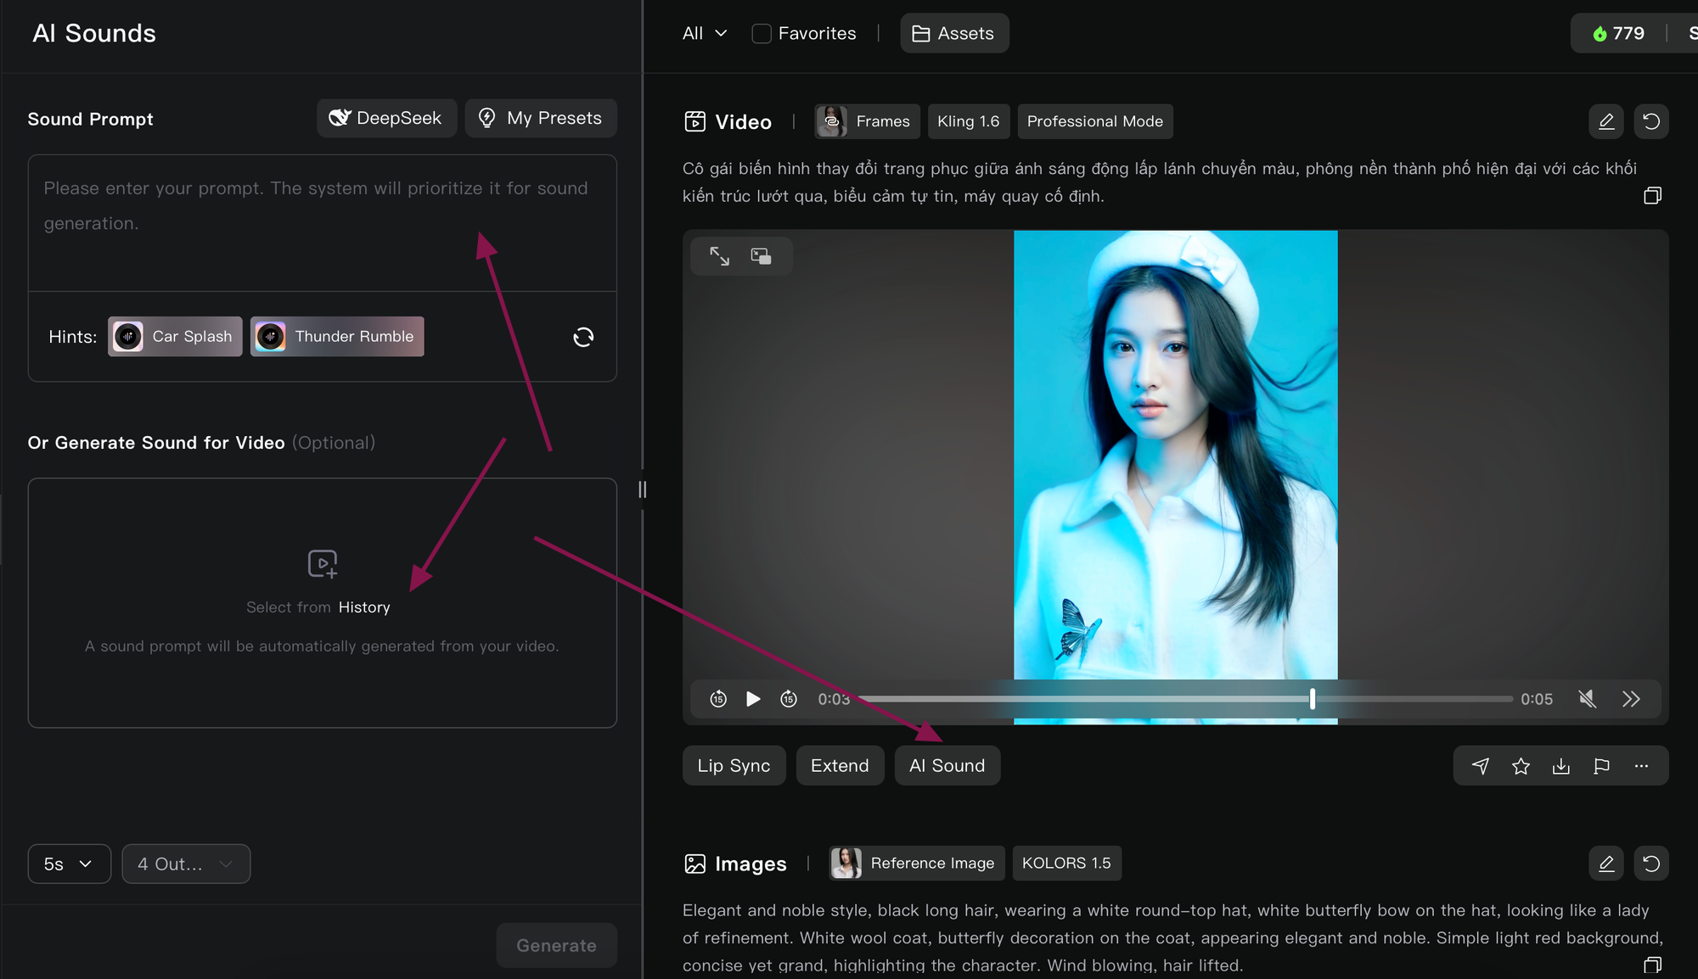Viewport: 1698px width, 979px height.
Task: Click the video progress slider handle
Action: pyautogui.click(x=1313, y=699)
